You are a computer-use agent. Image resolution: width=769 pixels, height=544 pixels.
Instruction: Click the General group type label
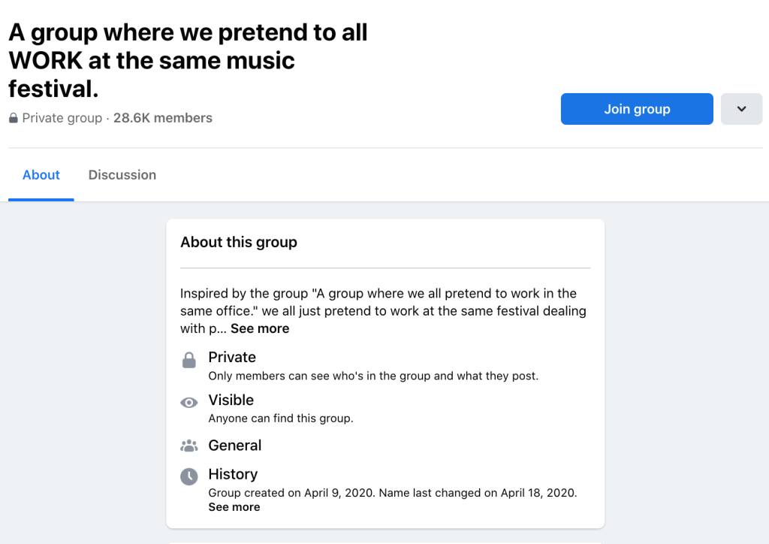point(235,446)
